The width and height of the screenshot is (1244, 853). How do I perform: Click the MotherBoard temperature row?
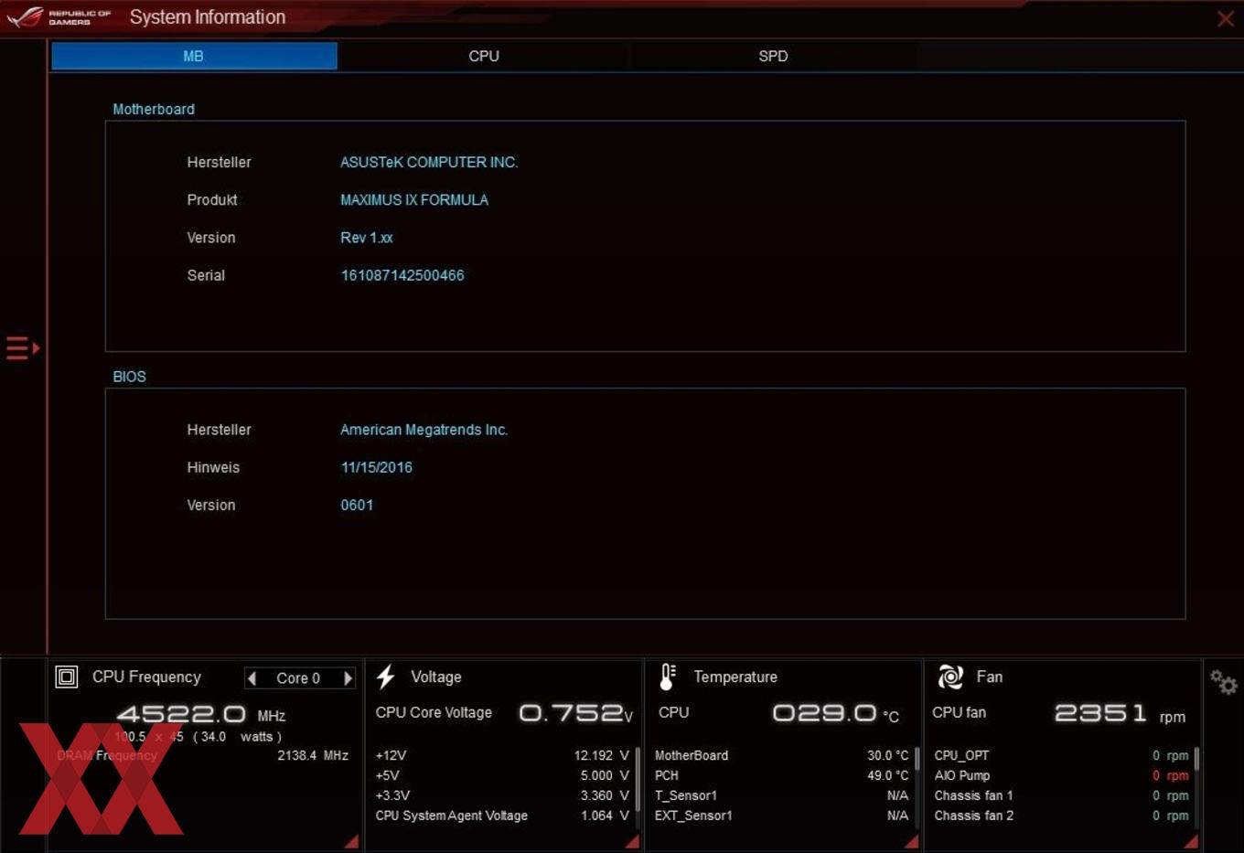pyautogui.click(x=782, y=755)
